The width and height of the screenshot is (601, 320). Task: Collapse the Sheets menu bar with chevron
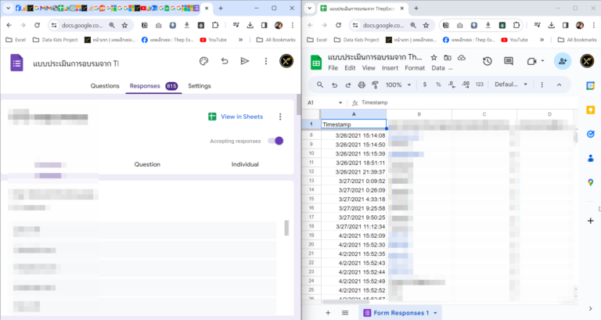pyautogui.click(x=560, y=84)
